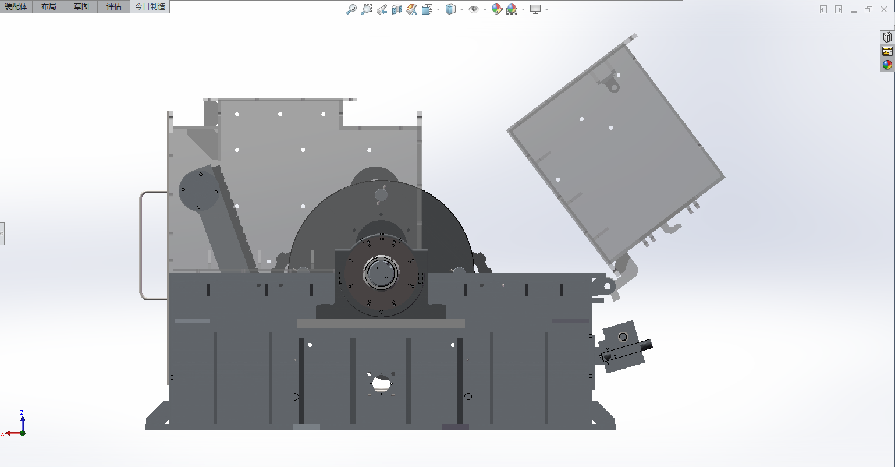Minimize the document window
The height and width of the screenshot is (467, 895).
coord(854,10)
